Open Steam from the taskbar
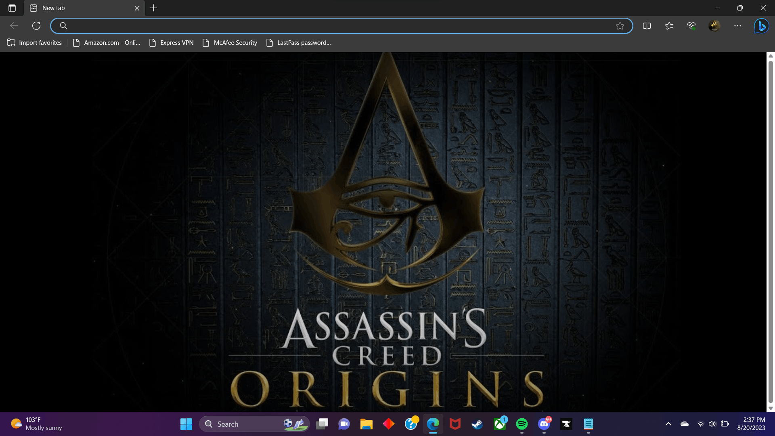 click(477, 424)
